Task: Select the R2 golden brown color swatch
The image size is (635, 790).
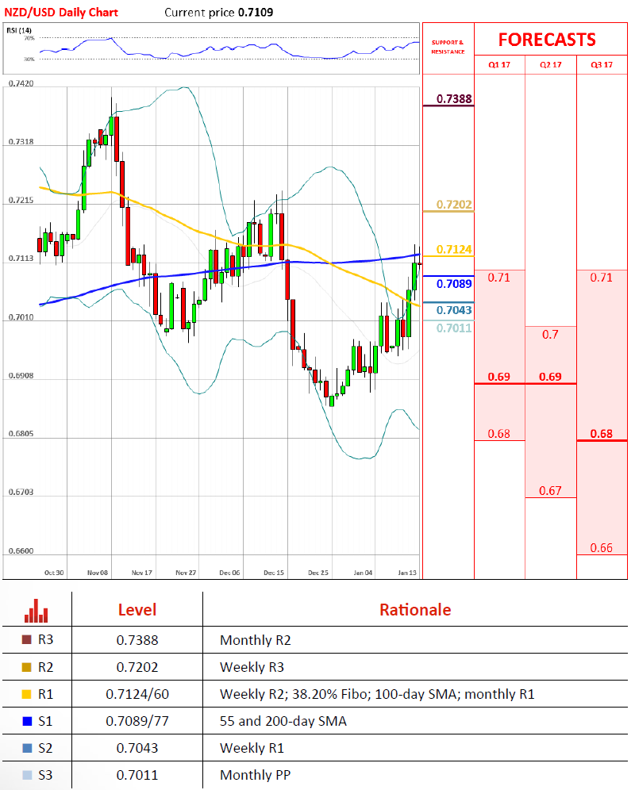Action: (x=27, y=667)
